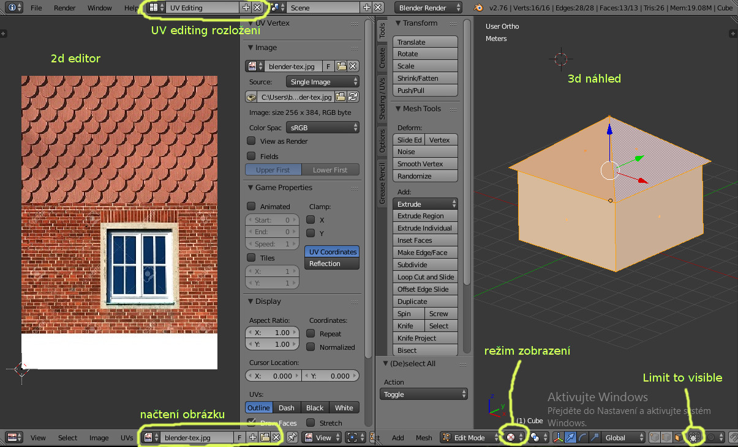Enable the View as Render checkbox
738x447 pixels.
250,141
